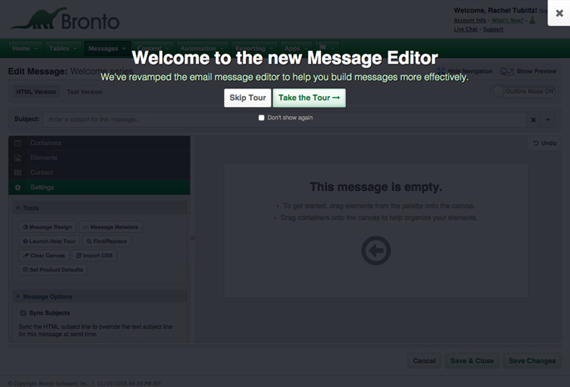The image size is (570, 387).
Task: Clear the subject with the X icon
Action: pyautogui.click(x=533, y=119)
